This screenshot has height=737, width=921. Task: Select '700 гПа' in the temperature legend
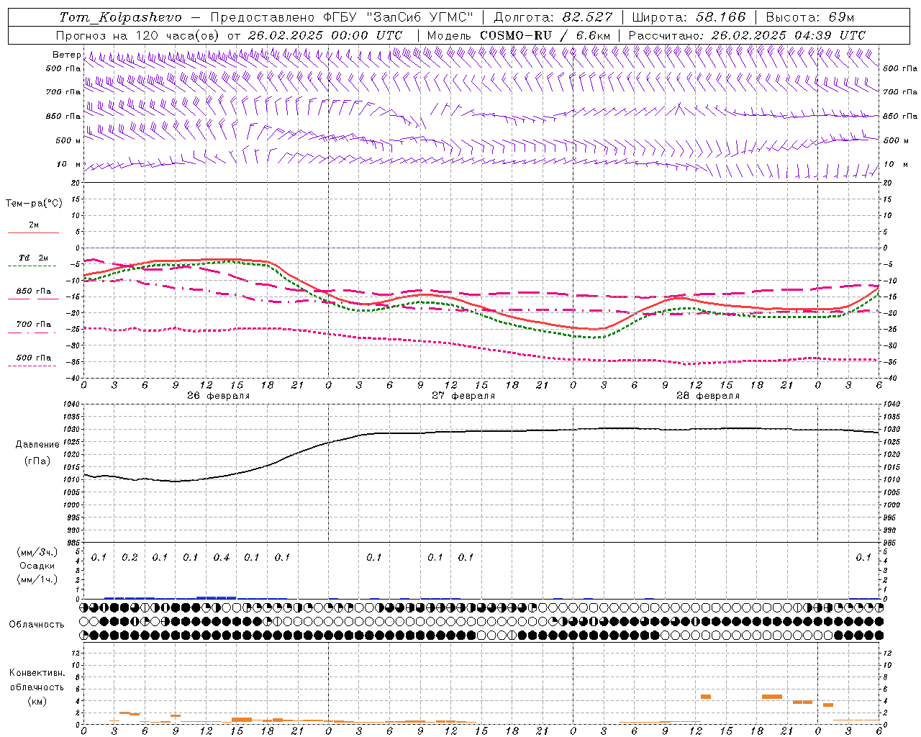[x=34, y=325]
